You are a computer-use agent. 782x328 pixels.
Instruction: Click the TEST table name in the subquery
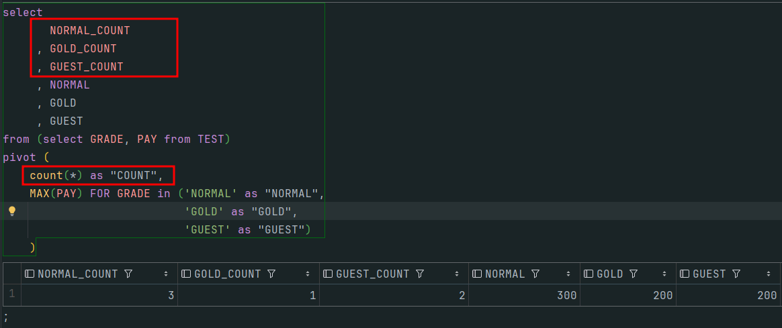click(211, 140)
